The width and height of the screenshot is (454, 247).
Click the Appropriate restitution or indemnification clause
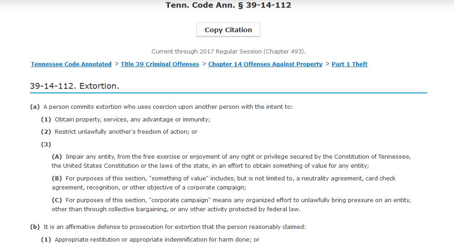click(x=157, y=239)
